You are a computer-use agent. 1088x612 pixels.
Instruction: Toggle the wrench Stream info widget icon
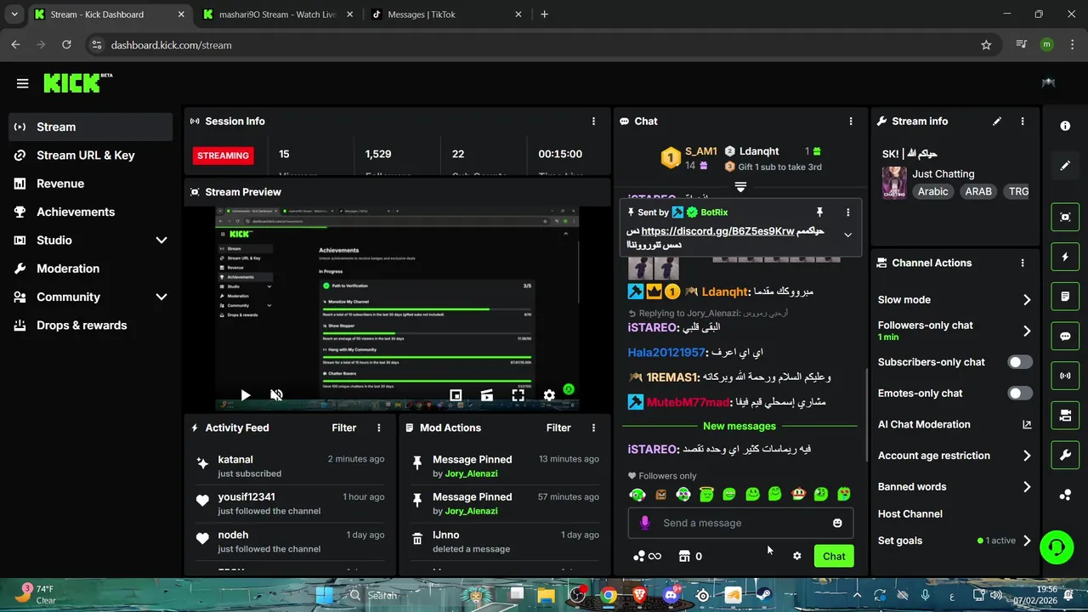tap(1065, 455)
